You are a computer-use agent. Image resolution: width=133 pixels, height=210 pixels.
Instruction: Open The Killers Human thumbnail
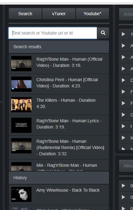click(21, 105)
